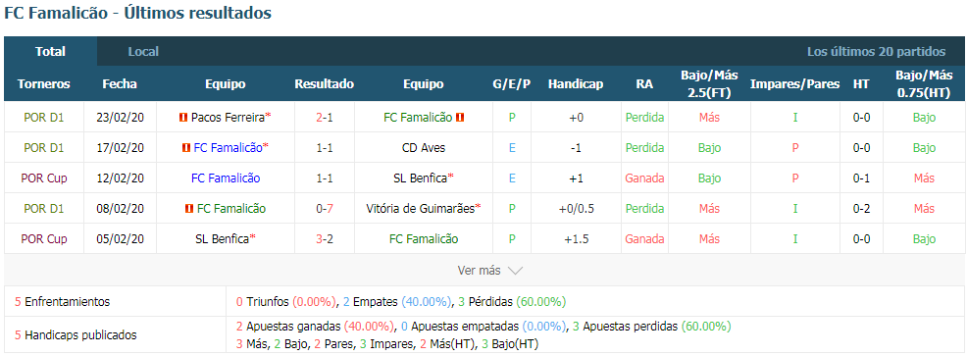Open Pacos Ferreira team link
Image resolution: width=967 pixels, height=356 pixels.
[x=228, y=118]
